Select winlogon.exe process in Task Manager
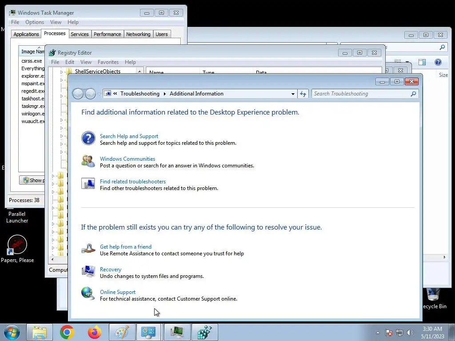The height and width of the screenshot is (341, 455). [x=33, y=114]
